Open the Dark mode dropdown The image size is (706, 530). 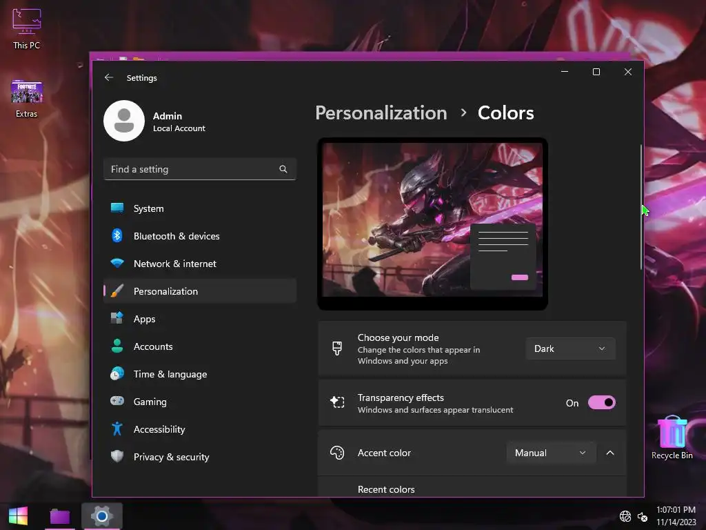570,349
